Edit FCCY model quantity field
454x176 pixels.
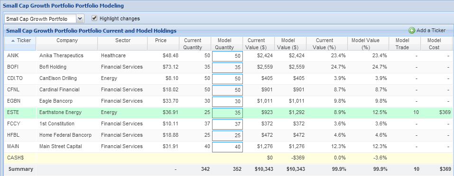[x=227, y=124]
